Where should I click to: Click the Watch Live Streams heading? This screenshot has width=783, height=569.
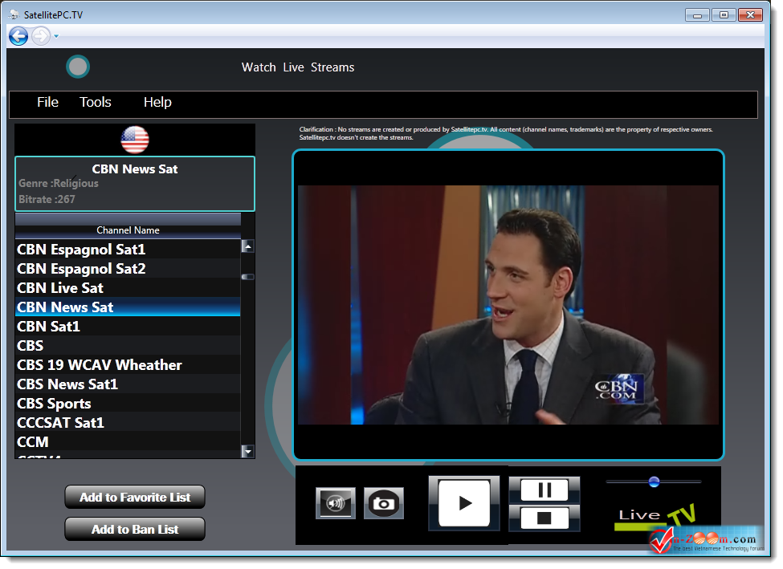pyautogui.click(x=298, y=67)
